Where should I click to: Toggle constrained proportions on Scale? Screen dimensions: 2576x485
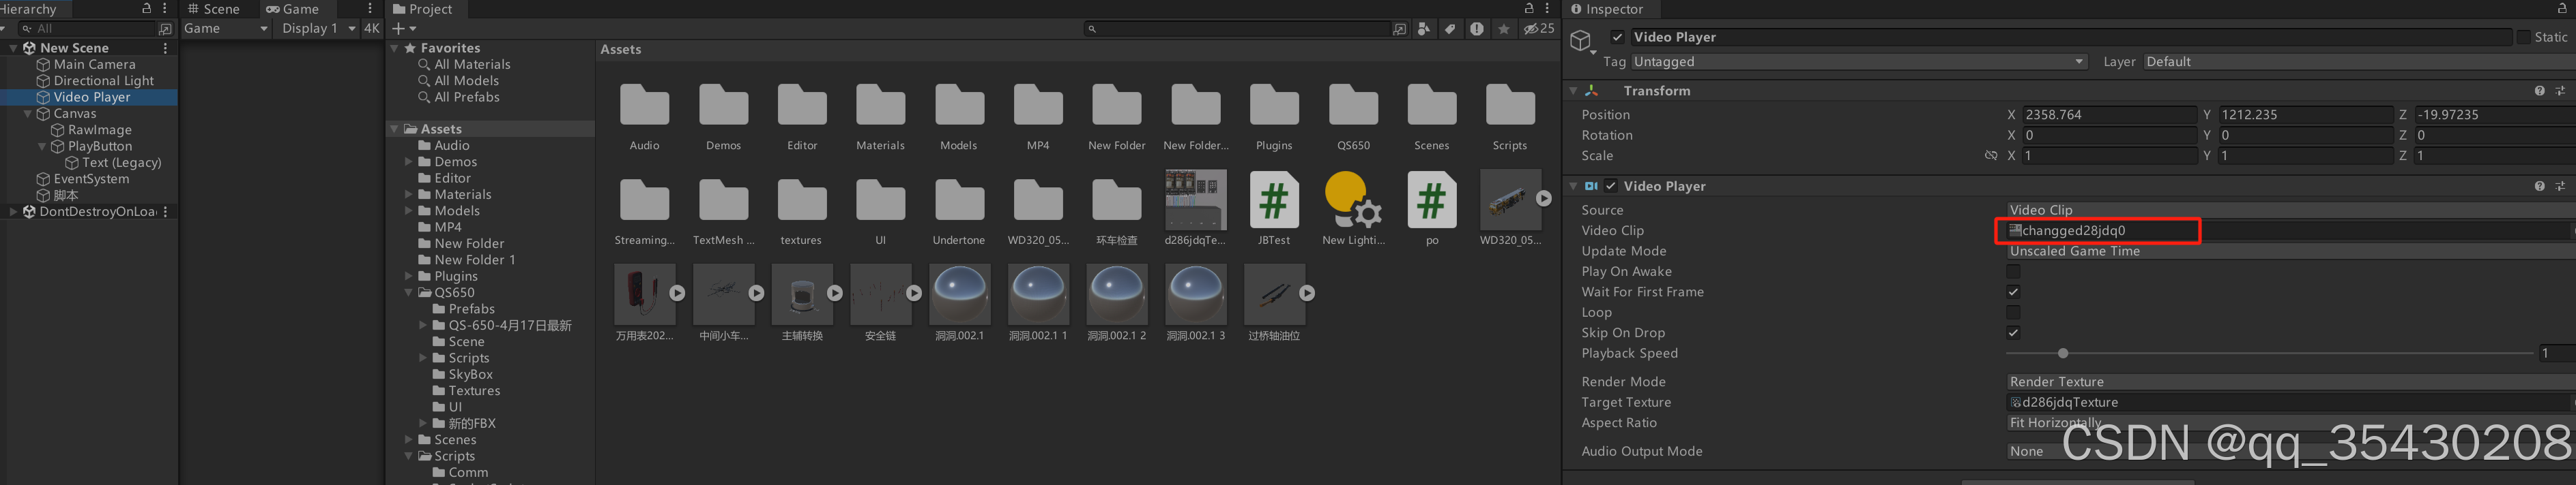[1991, 156]
